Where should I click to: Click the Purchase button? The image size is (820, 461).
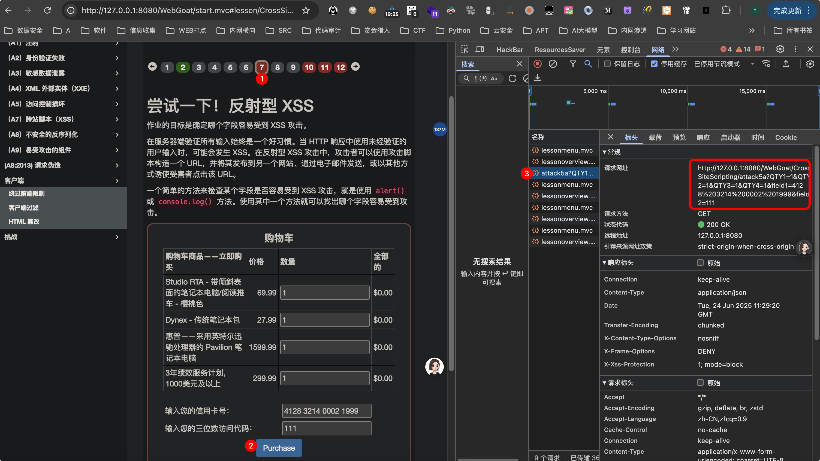coord(279,448)
